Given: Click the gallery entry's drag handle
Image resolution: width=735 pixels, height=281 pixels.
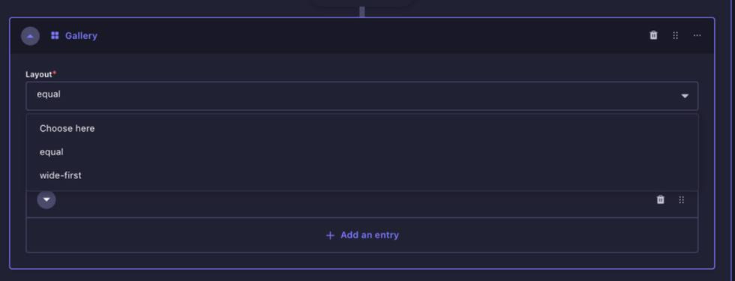Looking at the screenshot, I should click(x=682, y=199).
